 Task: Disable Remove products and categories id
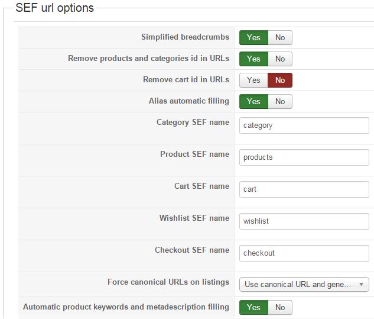[x=280, y=59]
